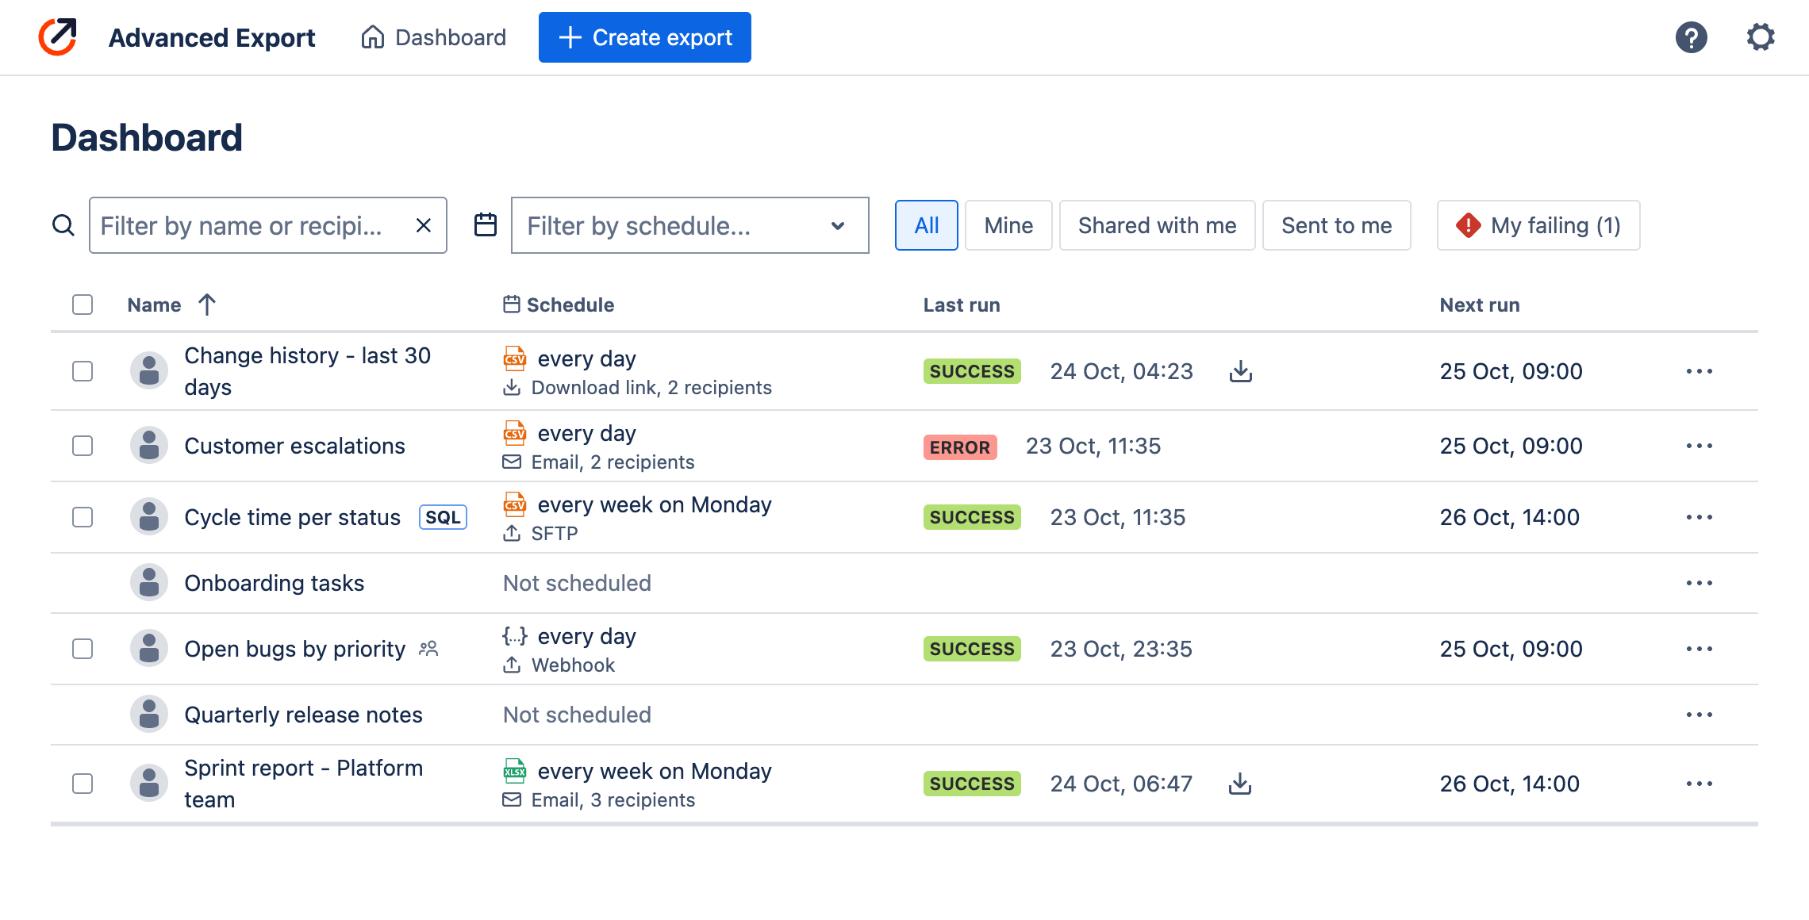1809x920 pixels.
Task: Click the shared users icon on Open bugs
Action: coord(428,649)
